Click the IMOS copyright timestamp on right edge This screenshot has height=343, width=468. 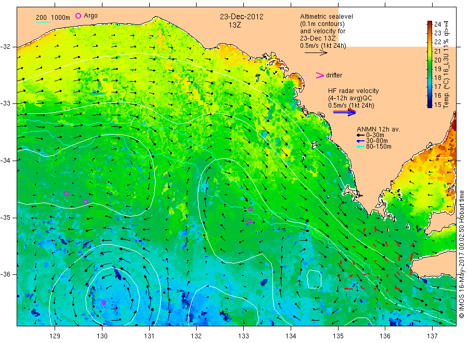click(462, 254)
